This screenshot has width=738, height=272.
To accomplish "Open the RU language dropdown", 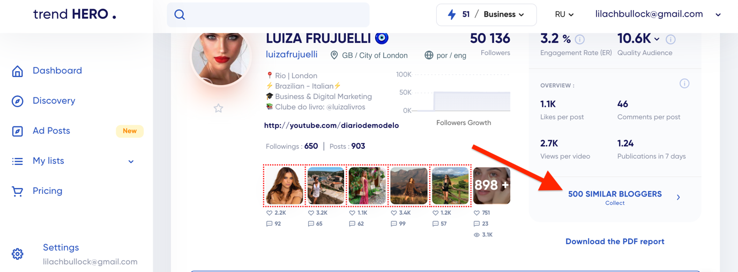I will click(564, 14).
